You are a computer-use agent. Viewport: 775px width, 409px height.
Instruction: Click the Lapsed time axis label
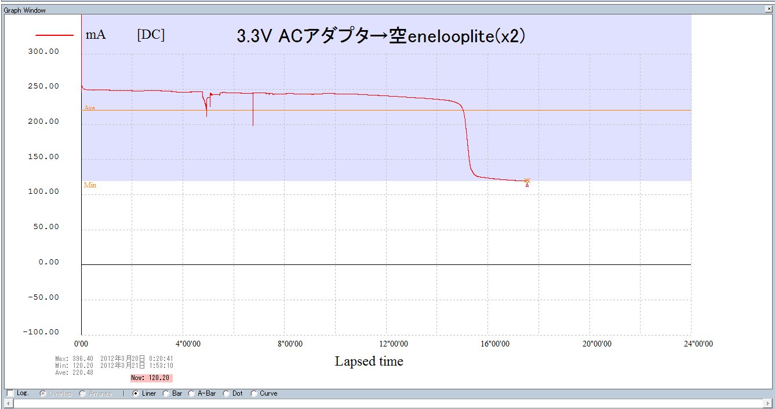pyautogui.click(x=369, y=362)
